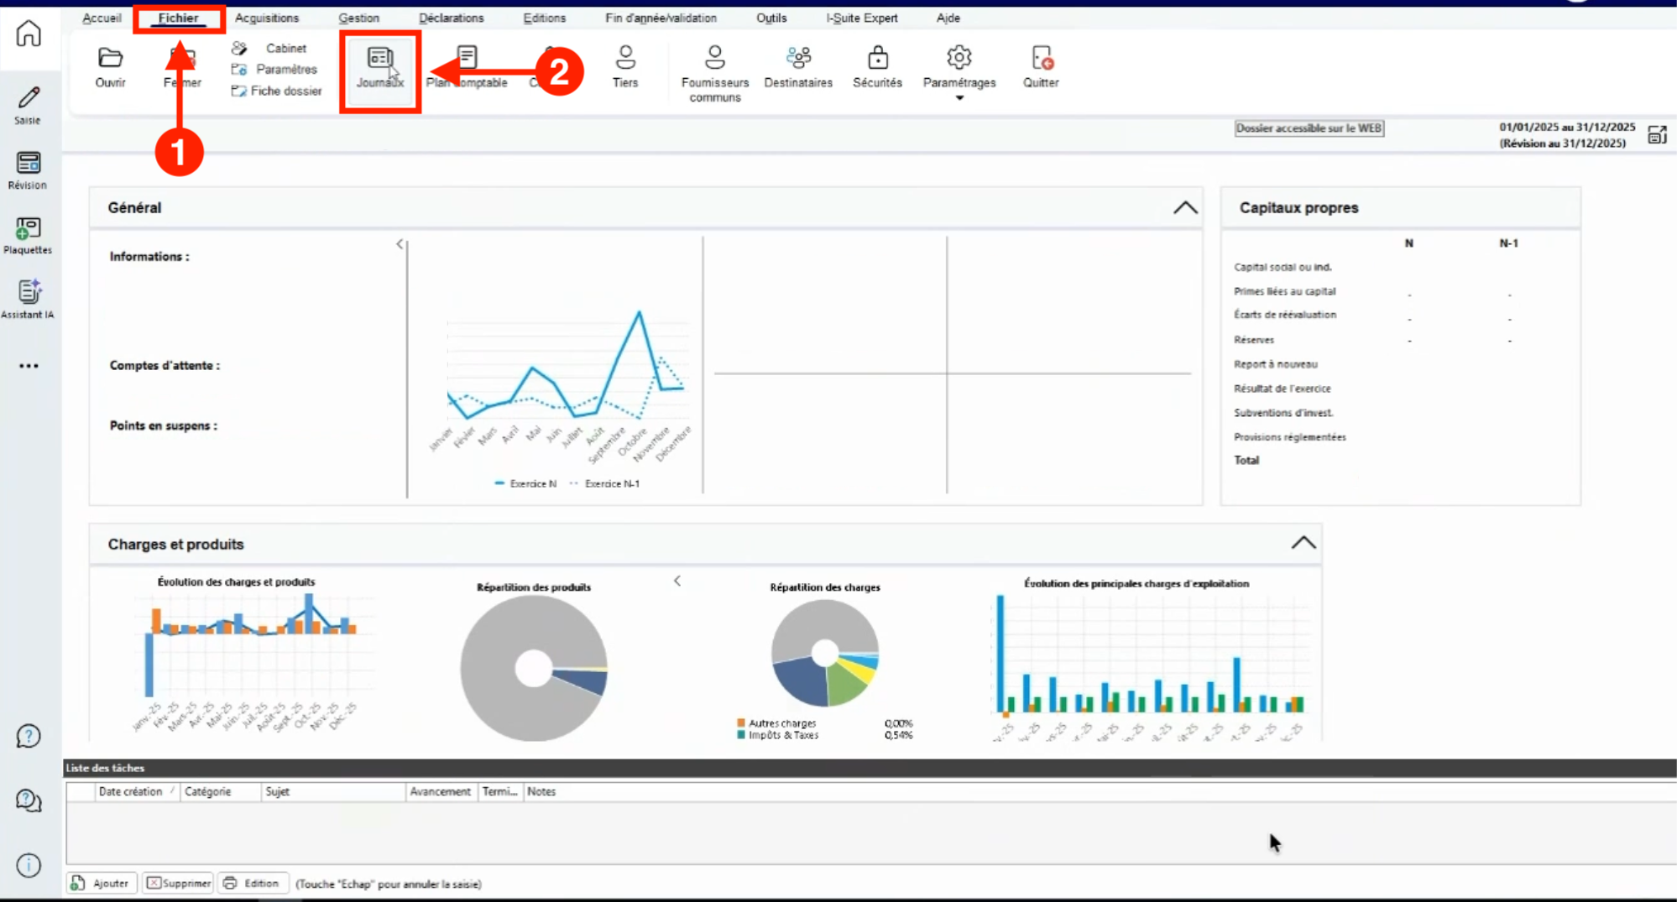Open Fournisseurs communs
Screen dimensions: 1677x902
715,75
